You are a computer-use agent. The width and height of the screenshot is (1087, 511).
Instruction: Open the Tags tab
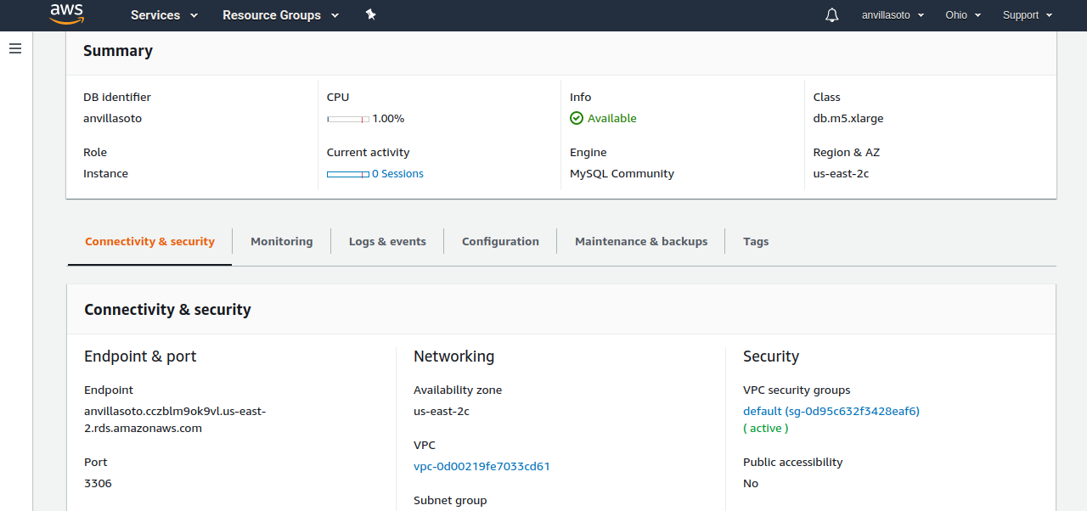(756, 242)
